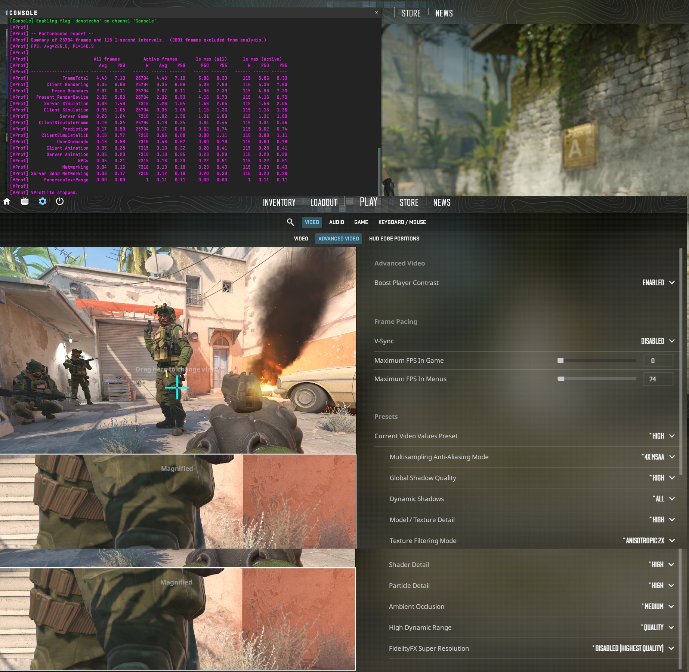Open the LOADOUT menu
This screenshot has height=672, width=689.
click(x=324, y=202)
